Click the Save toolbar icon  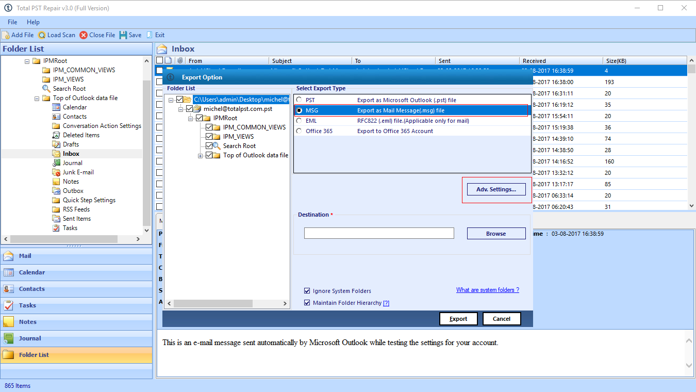pos(123,35)
